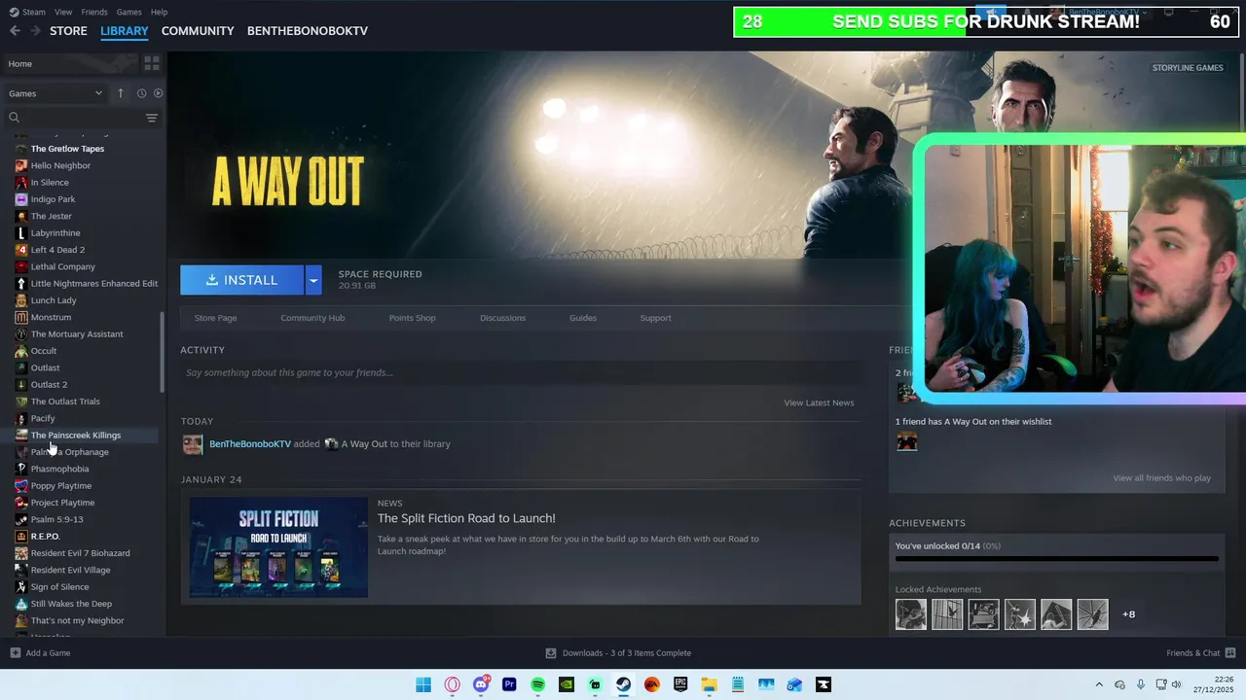Open the Help menu

pos(159,12)
